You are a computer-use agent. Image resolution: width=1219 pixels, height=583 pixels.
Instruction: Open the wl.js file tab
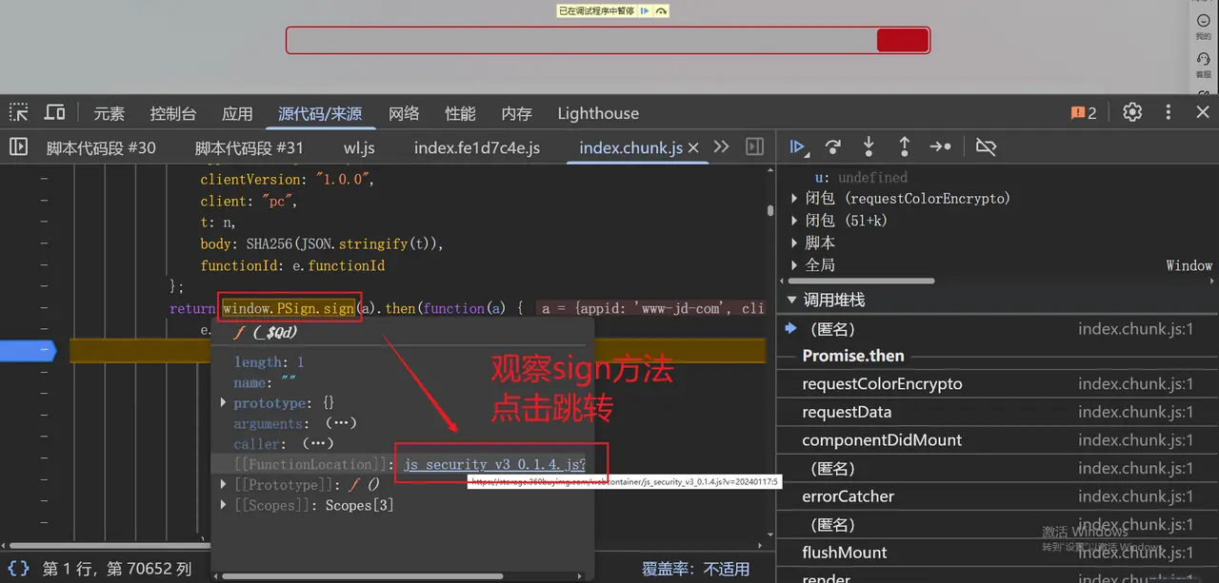click(x=359, y=148)
